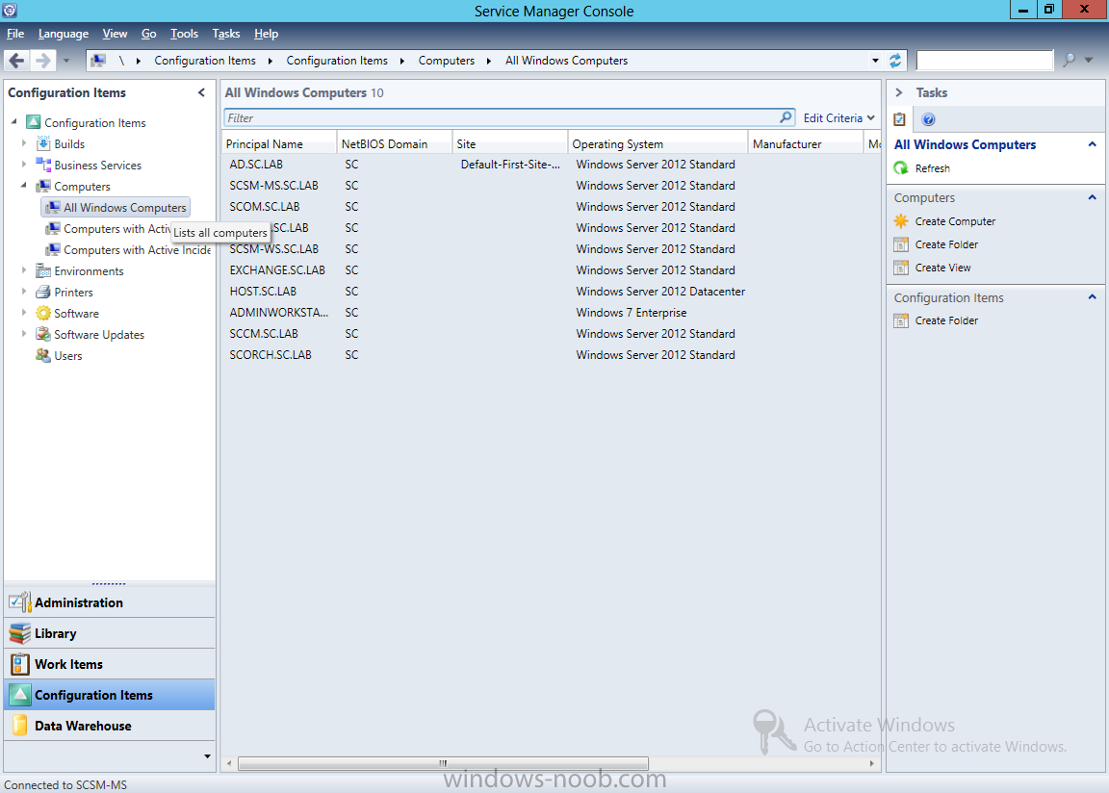This screenshot has height=793, width=1109.
Task: Click the Refresh task link
Action: (932, 168)
